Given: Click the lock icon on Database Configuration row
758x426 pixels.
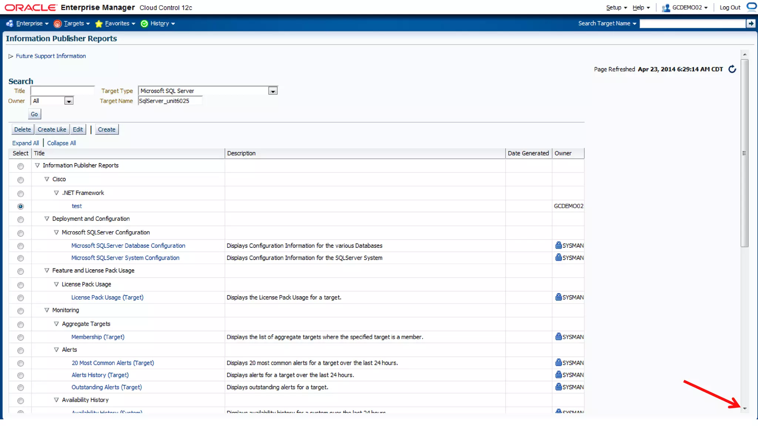Looking at the screenshot, I should tap(559, 245).
